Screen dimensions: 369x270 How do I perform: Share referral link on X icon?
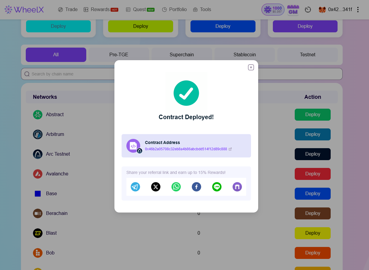156,187
